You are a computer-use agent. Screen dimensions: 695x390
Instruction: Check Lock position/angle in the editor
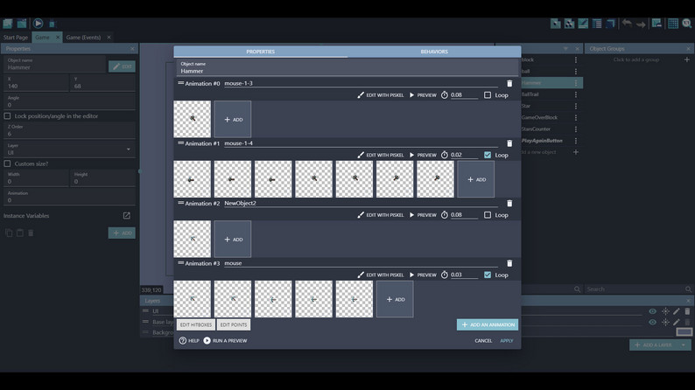[8, 116]
